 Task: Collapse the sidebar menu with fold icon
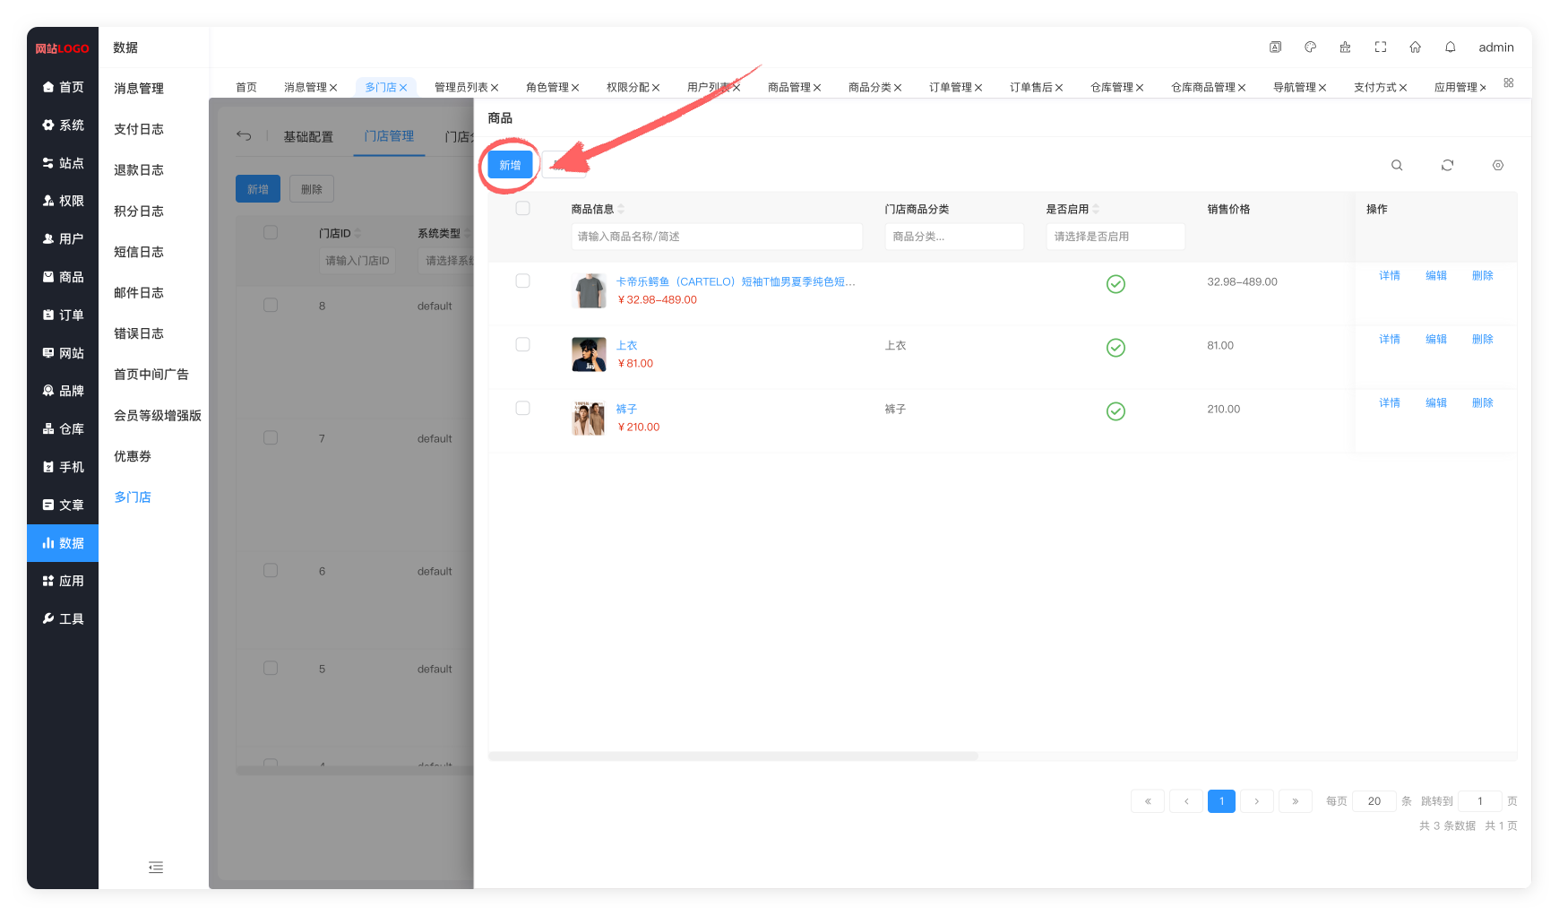156,867
